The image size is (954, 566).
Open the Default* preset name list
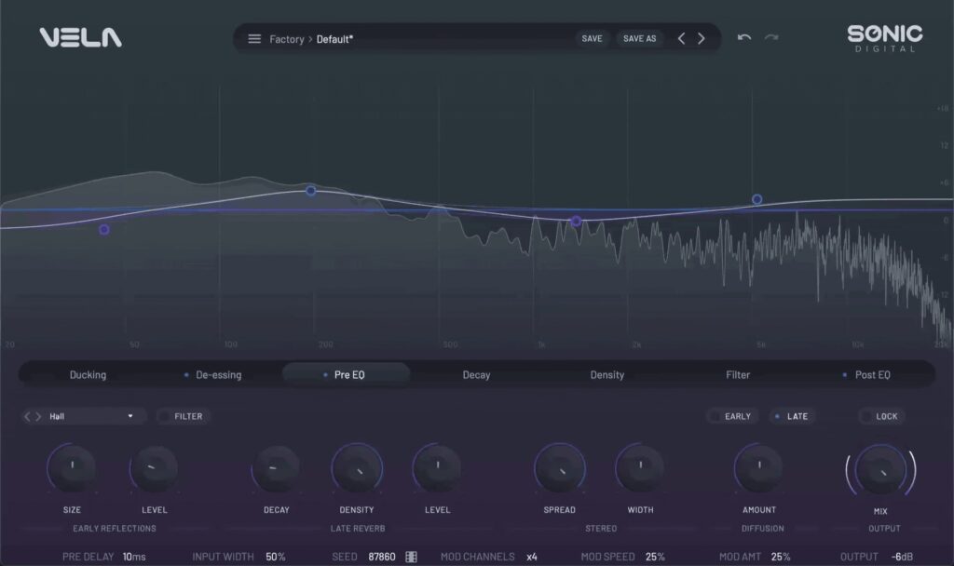click(334, 39)
